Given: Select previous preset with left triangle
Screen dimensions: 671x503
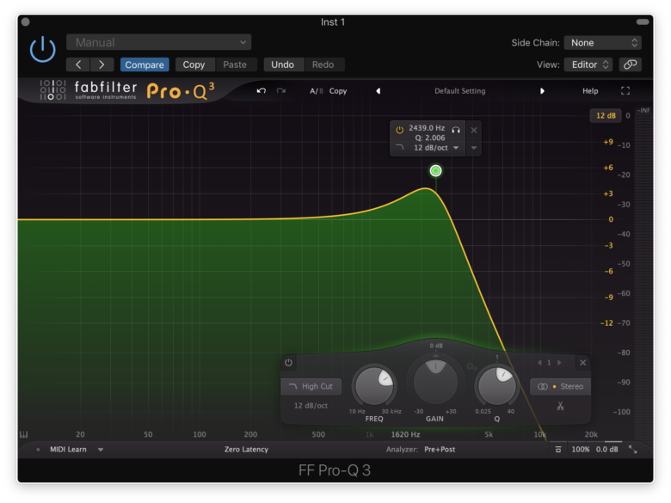Looking at the screenshot, I should [379, 91].
